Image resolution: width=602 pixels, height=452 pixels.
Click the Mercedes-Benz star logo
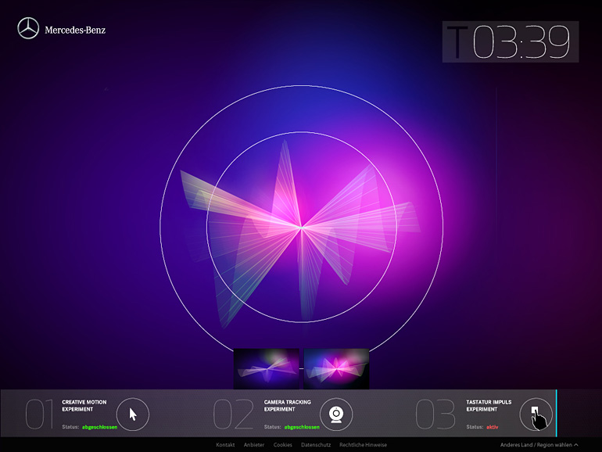(x=28, y=29)
